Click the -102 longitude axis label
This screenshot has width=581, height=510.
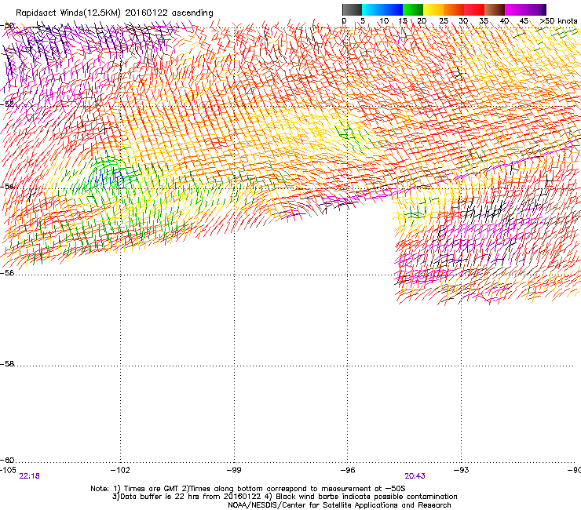tap(120, 470)
